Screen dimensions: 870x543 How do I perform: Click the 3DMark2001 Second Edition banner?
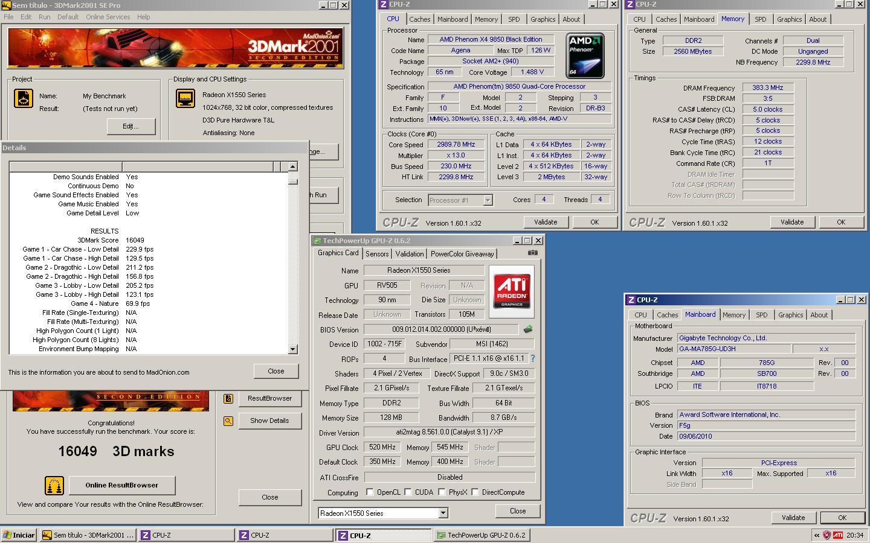click(x=175, y=48)
